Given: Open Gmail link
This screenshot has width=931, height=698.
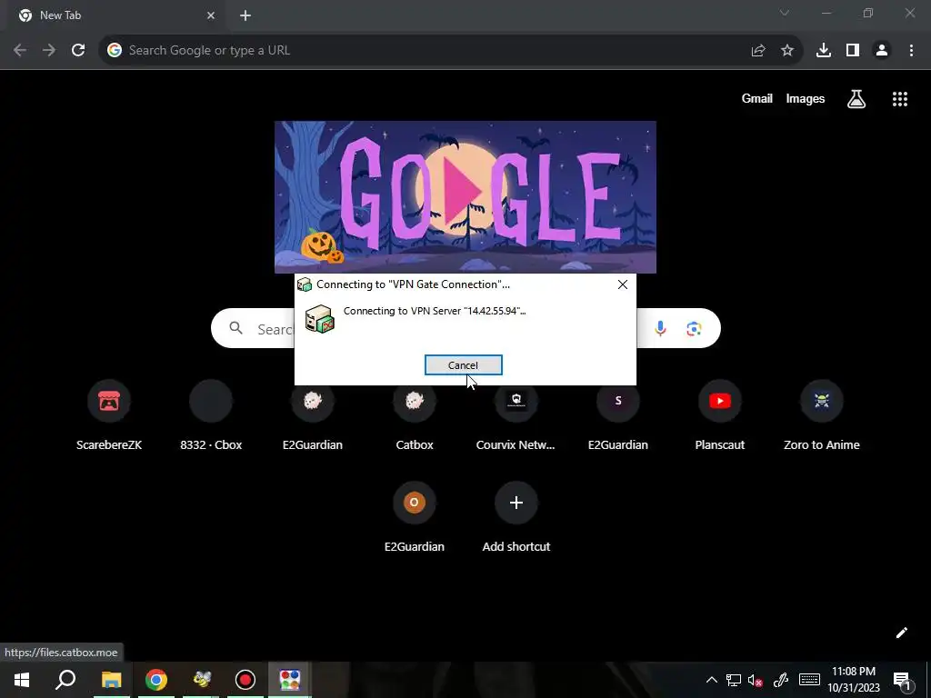Looking at the screenshot, I should click(757, 99).
